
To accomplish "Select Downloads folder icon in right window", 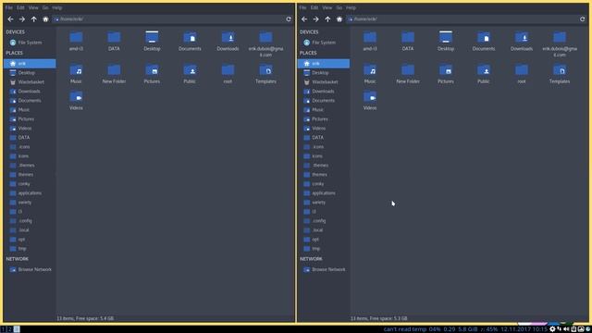I will pyautogui.click(x=522, y=37).
